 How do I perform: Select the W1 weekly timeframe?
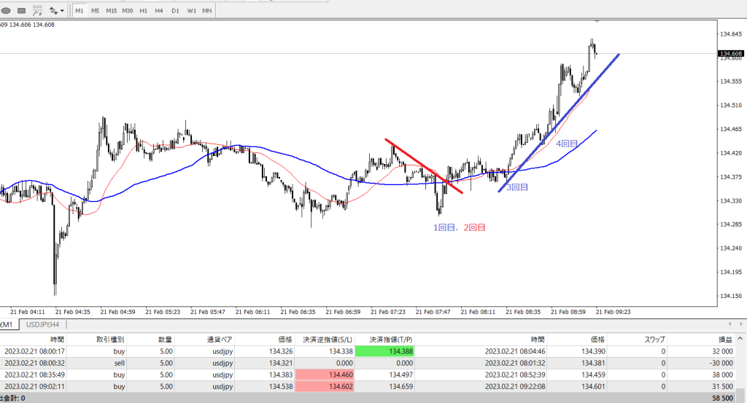[x=191, y=11]
